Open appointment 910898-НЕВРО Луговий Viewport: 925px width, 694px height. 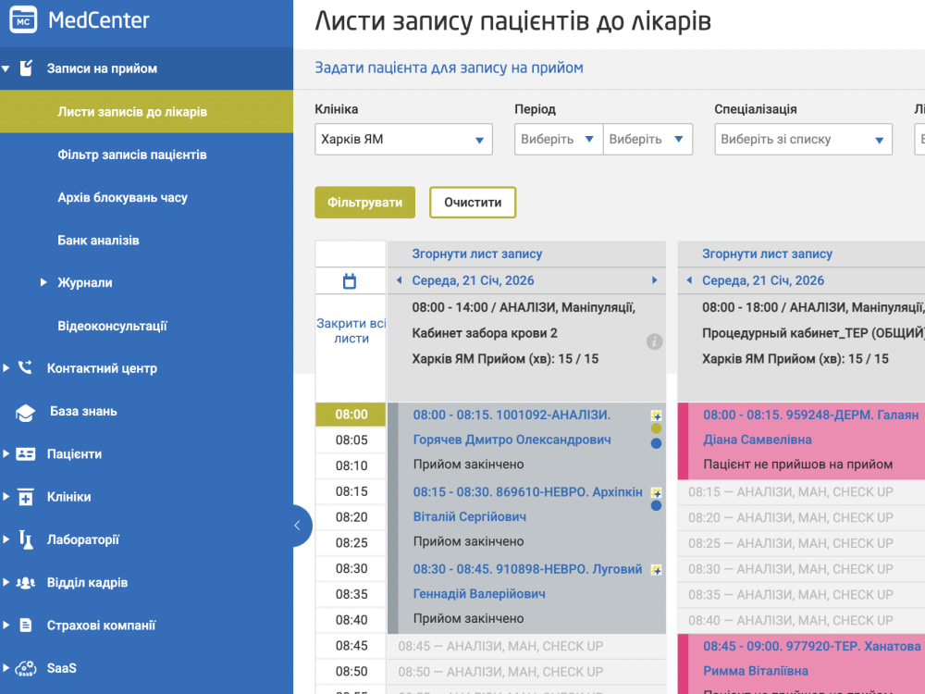[x=527, y=581]
